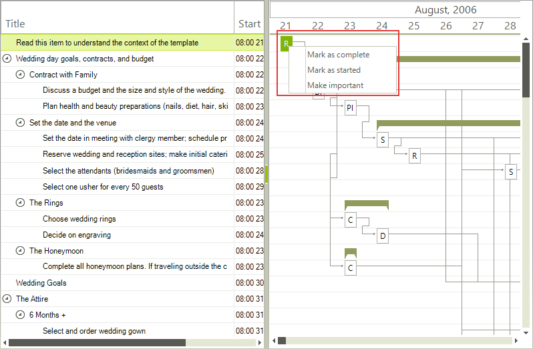Click left arrow of task list horizontal scrollbar

[5, 342]
